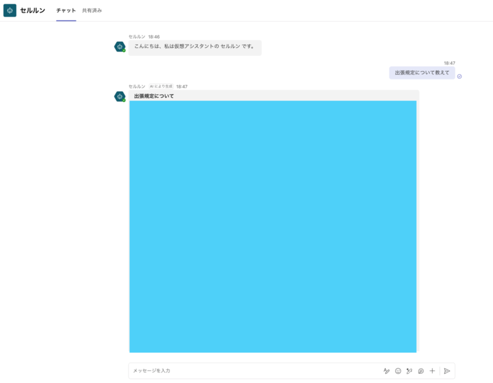Image resolution: width=493 pixels, height=383 pixels.
Task: Open the text formatting options icon
Action: click(x=386, y=371)
